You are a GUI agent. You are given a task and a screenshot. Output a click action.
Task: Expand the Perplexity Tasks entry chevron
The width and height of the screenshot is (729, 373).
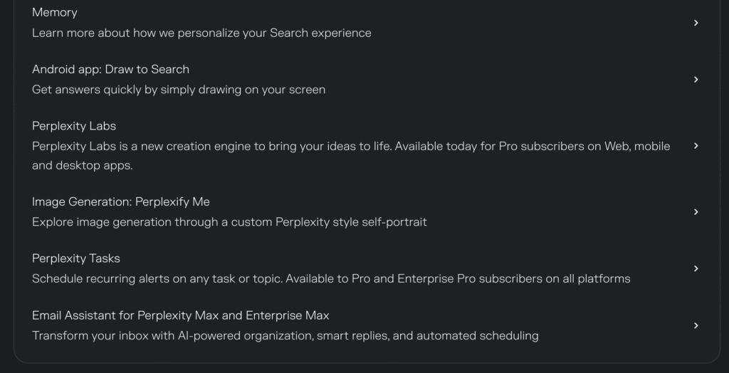pos(696,269)
